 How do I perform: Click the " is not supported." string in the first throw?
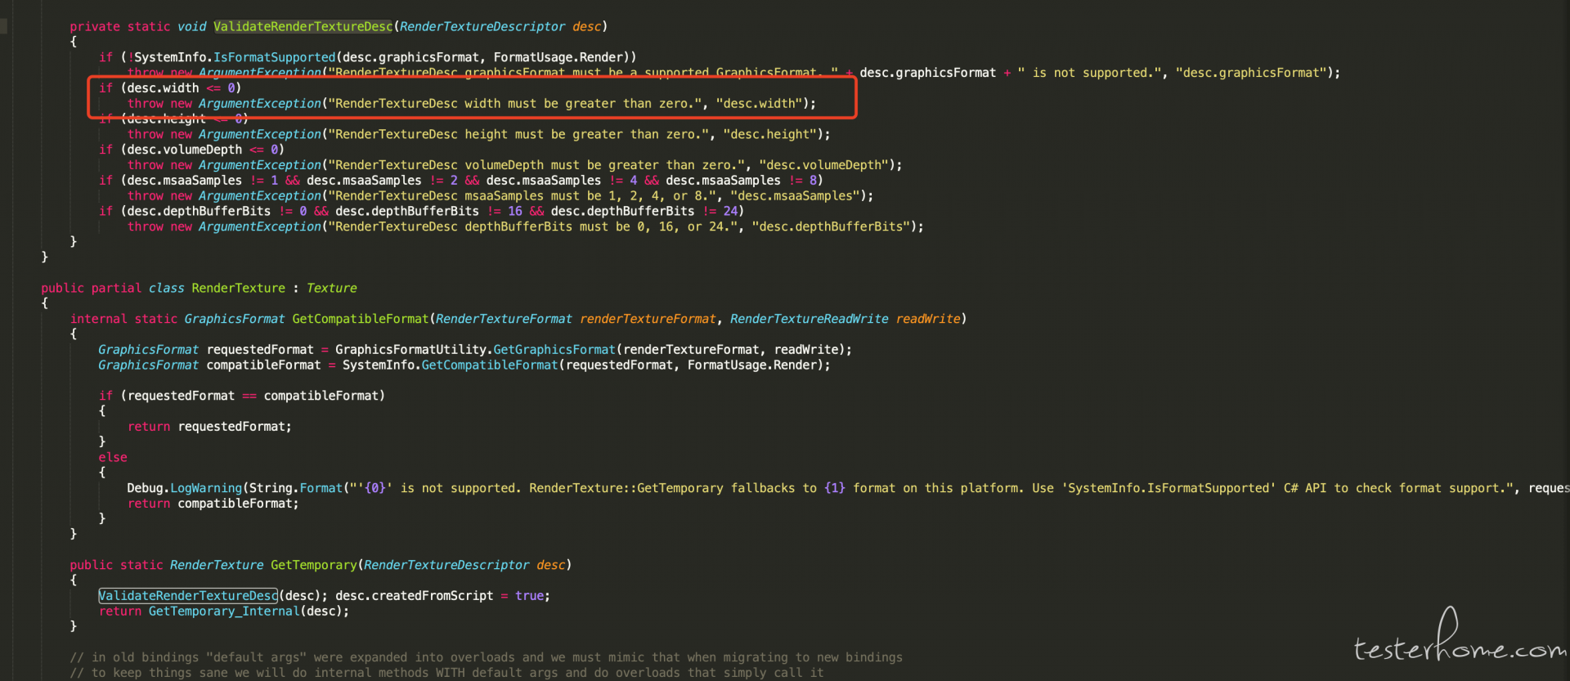click(x=1090, y=73)
